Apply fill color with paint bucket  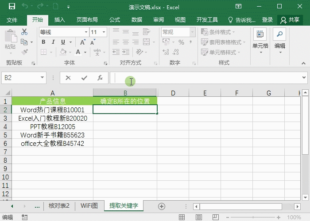point(63,52)
